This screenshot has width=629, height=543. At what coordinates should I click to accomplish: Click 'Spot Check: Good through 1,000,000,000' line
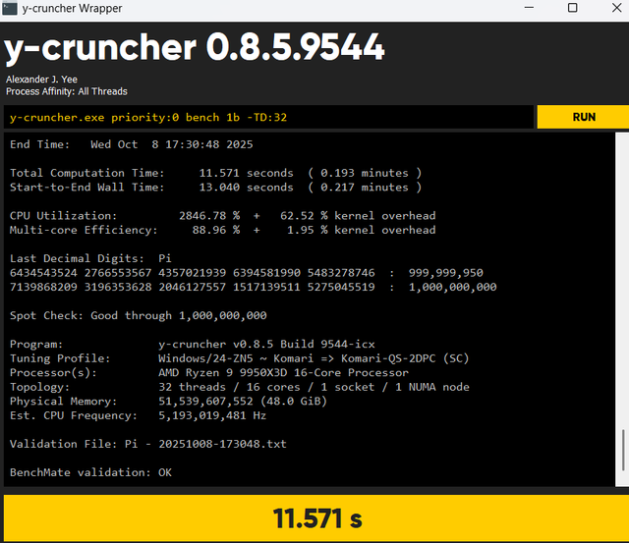click(139, 316)
